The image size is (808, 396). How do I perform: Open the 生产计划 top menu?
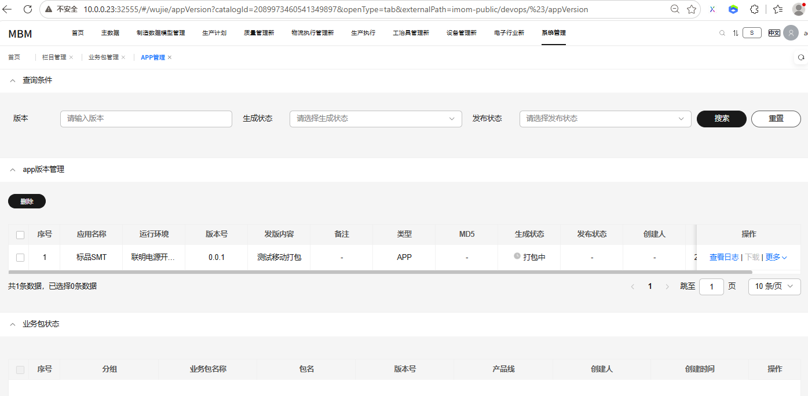coord(214,33)
